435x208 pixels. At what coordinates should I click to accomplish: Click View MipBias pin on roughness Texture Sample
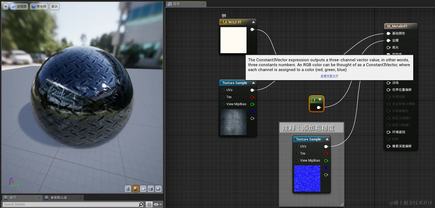pyautogui.click(x=297, y=161)
